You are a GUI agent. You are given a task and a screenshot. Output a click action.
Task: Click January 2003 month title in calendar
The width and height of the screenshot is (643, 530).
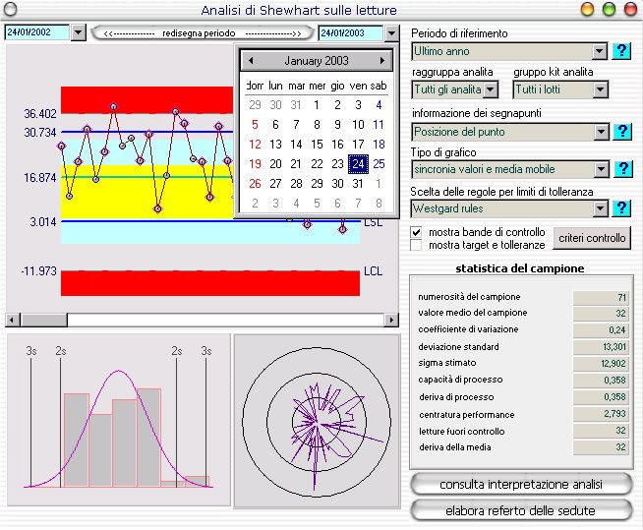coord(317,61)
